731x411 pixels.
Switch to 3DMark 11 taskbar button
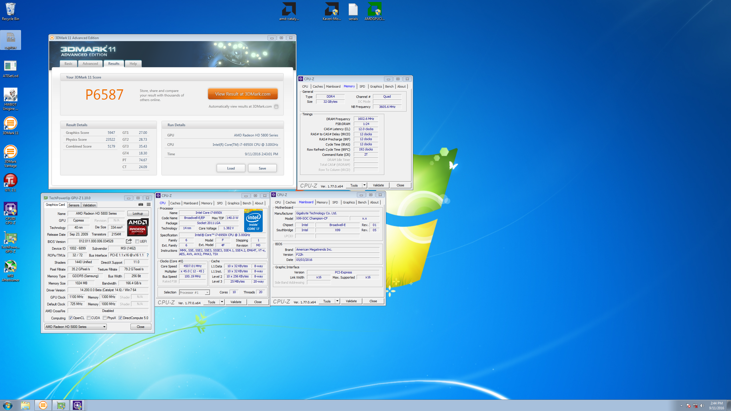[x=43, y=405]
